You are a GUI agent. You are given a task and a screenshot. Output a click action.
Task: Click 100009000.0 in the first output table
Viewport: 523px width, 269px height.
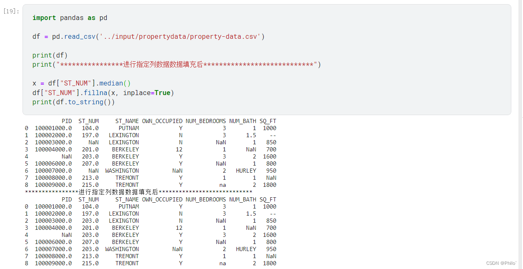coord(53,185)
